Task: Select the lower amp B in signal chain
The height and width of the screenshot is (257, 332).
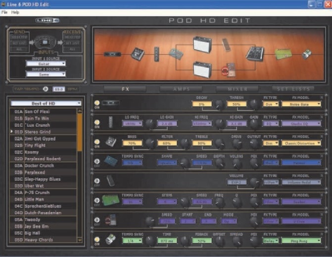Action: point(202,69)
